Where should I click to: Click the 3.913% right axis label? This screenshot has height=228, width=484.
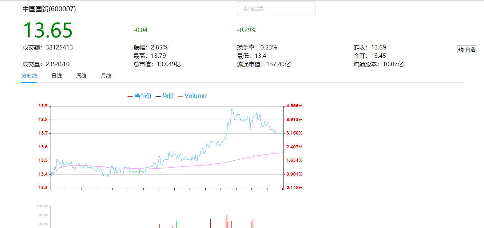click(x=294, y=119)
